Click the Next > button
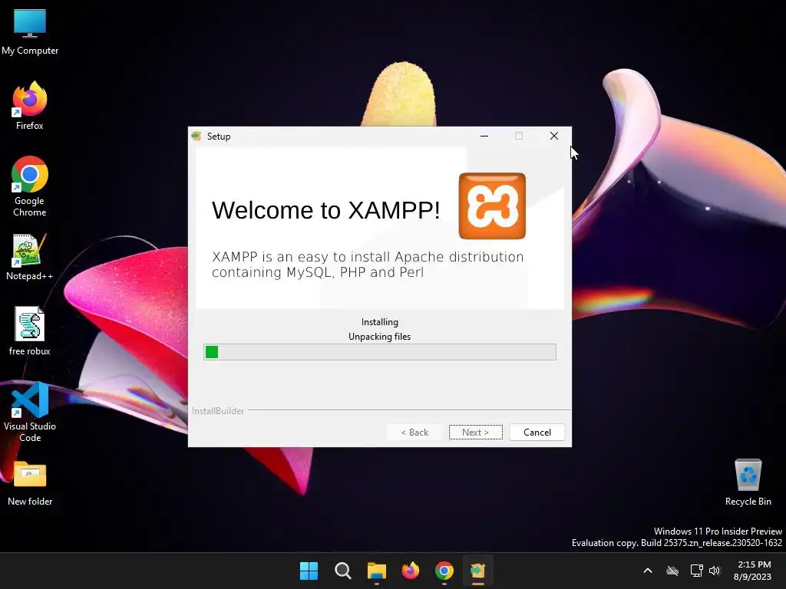This screenshot has height=589, width=786. tap(475, 433)
